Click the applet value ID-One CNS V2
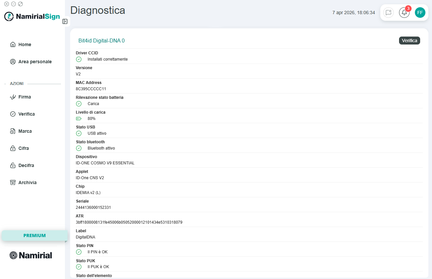Screen dimensions: 432x279 (x=90, y=178)
